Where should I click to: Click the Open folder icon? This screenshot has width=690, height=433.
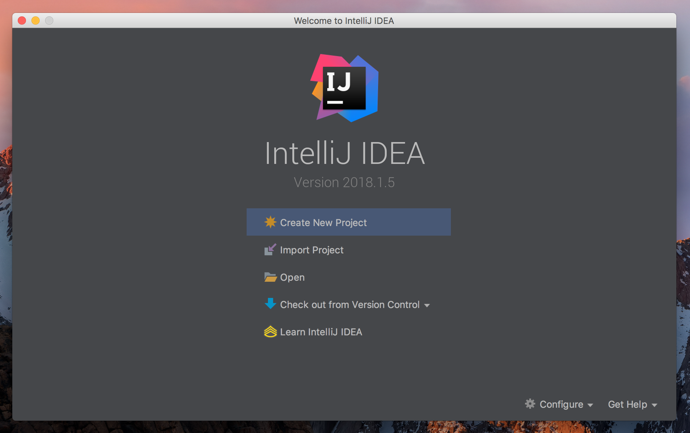270,277
